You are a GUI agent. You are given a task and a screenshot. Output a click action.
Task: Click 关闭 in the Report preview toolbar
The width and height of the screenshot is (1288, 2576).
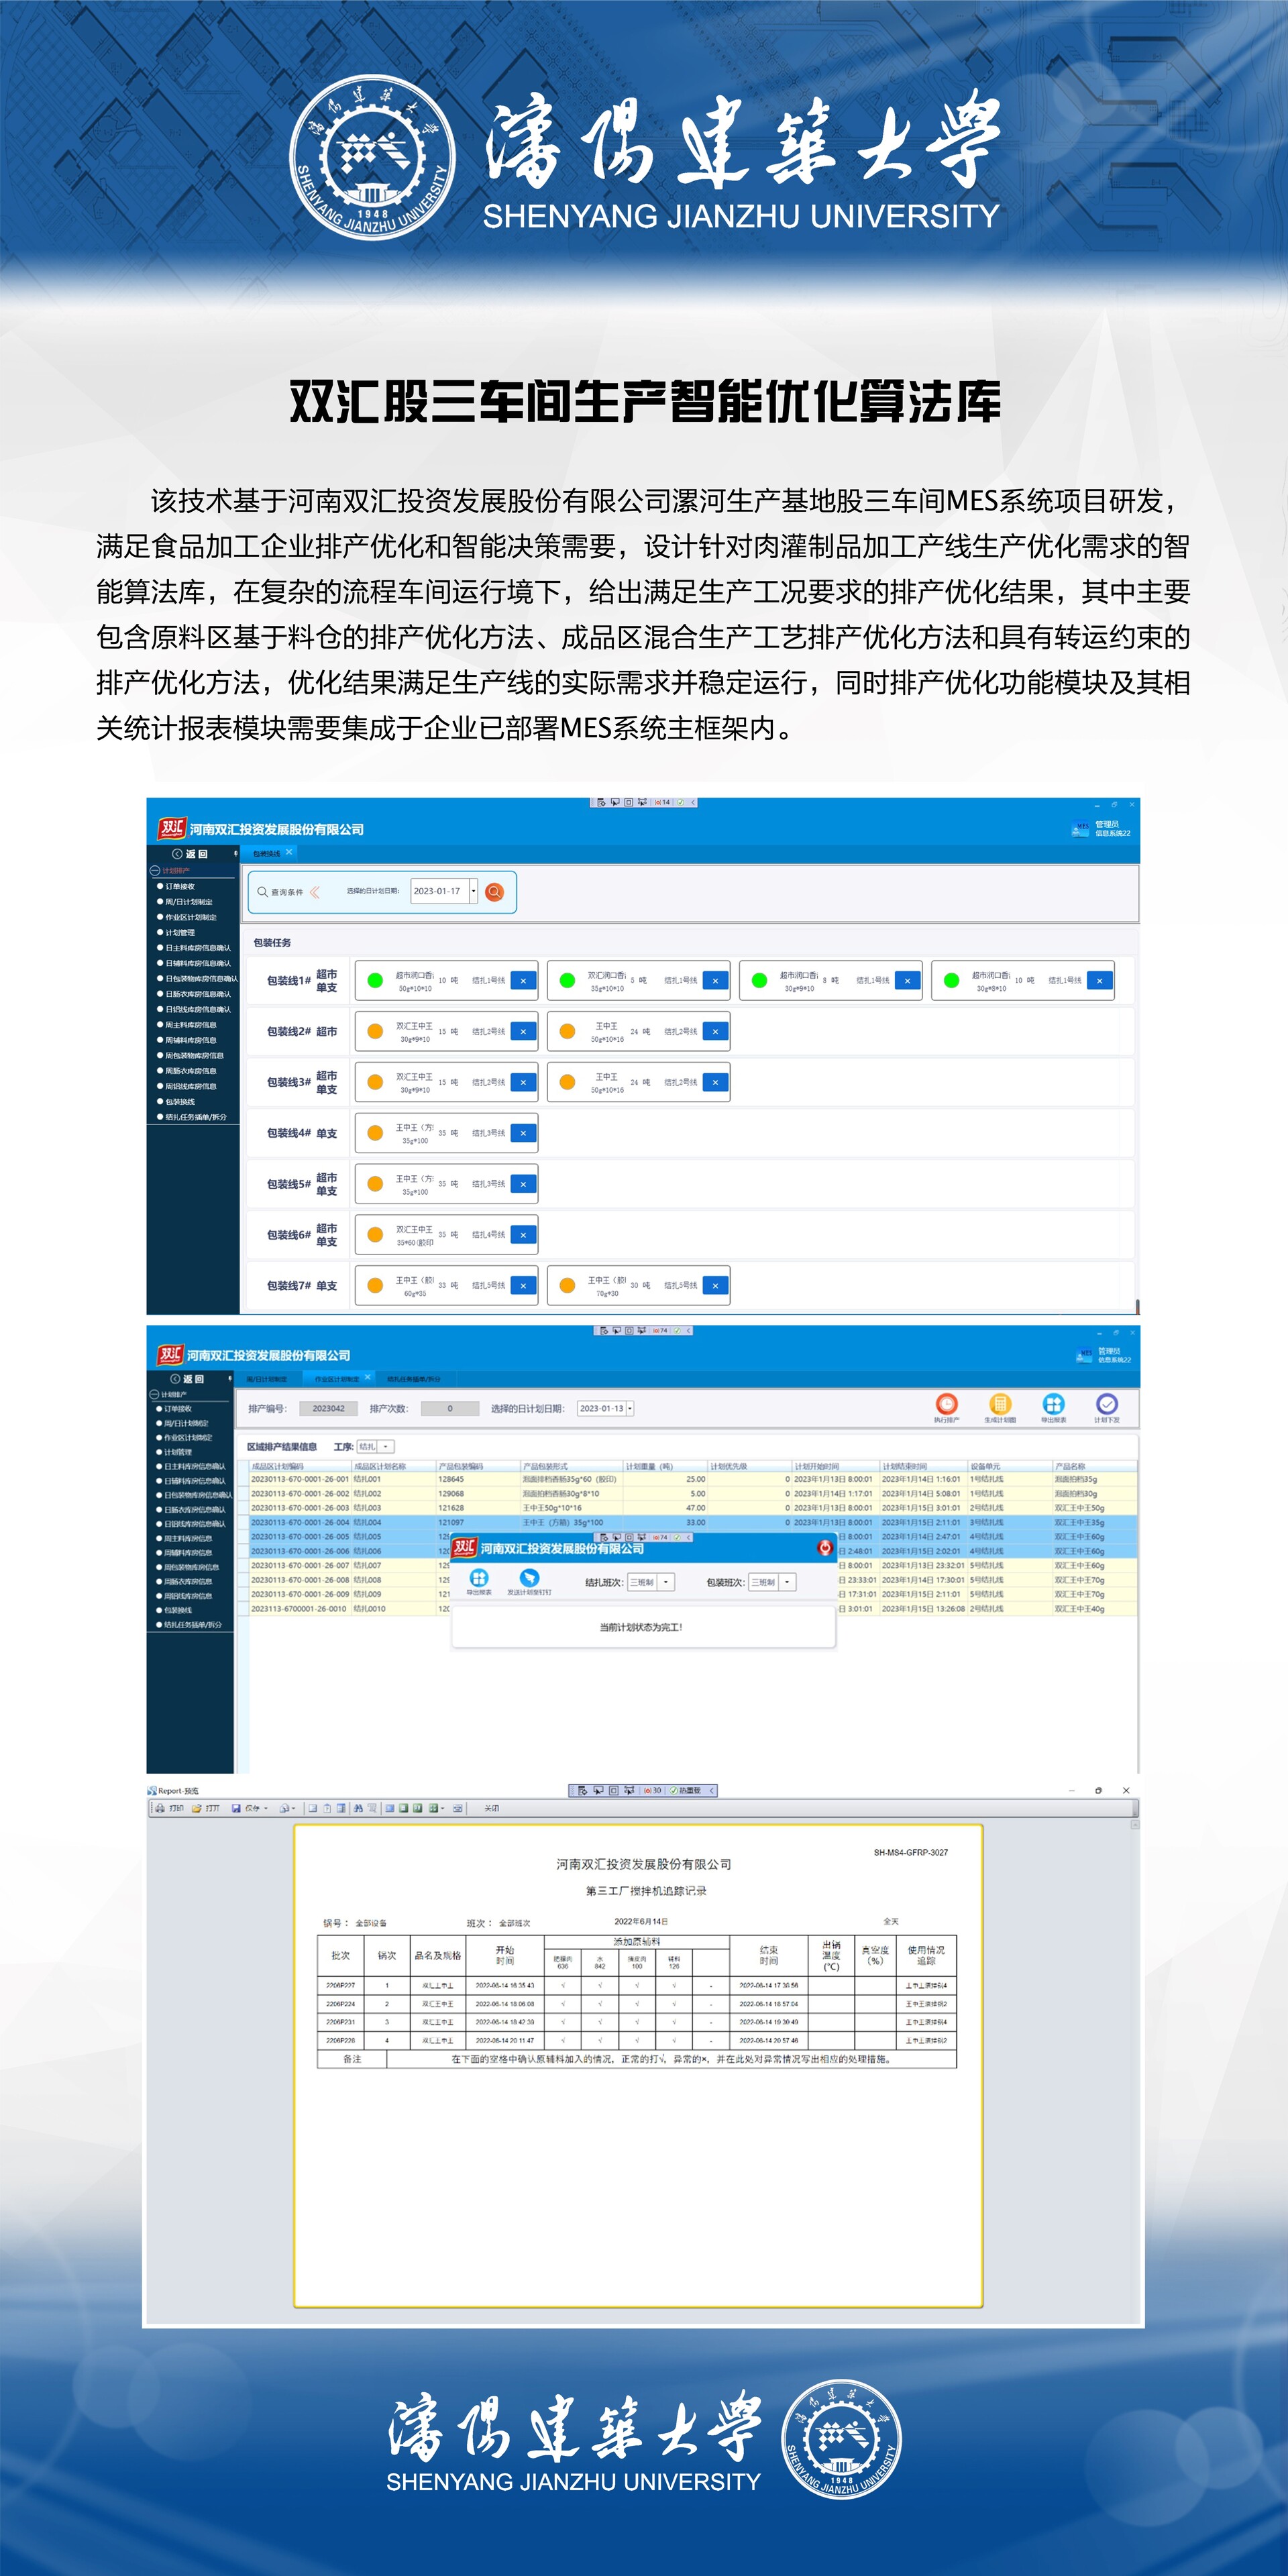pyautogui.click(x=491, y=1808)
